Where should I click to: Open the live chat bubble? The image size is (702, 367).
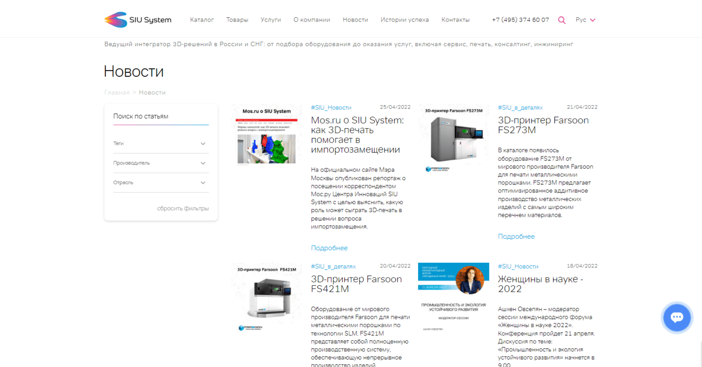[677, 317]
